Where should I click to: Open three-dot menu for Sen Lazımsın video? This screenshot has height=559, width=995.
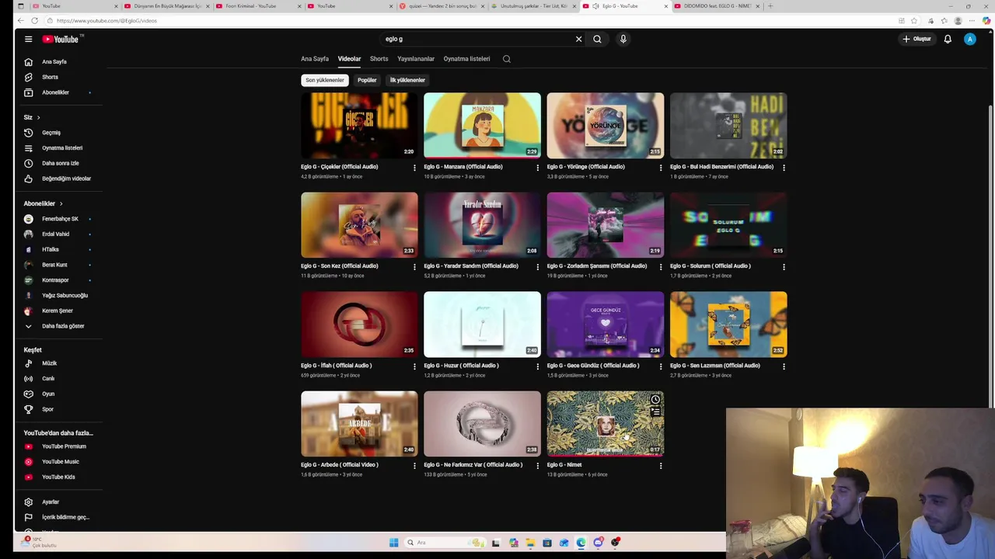(x=784, y=366)
